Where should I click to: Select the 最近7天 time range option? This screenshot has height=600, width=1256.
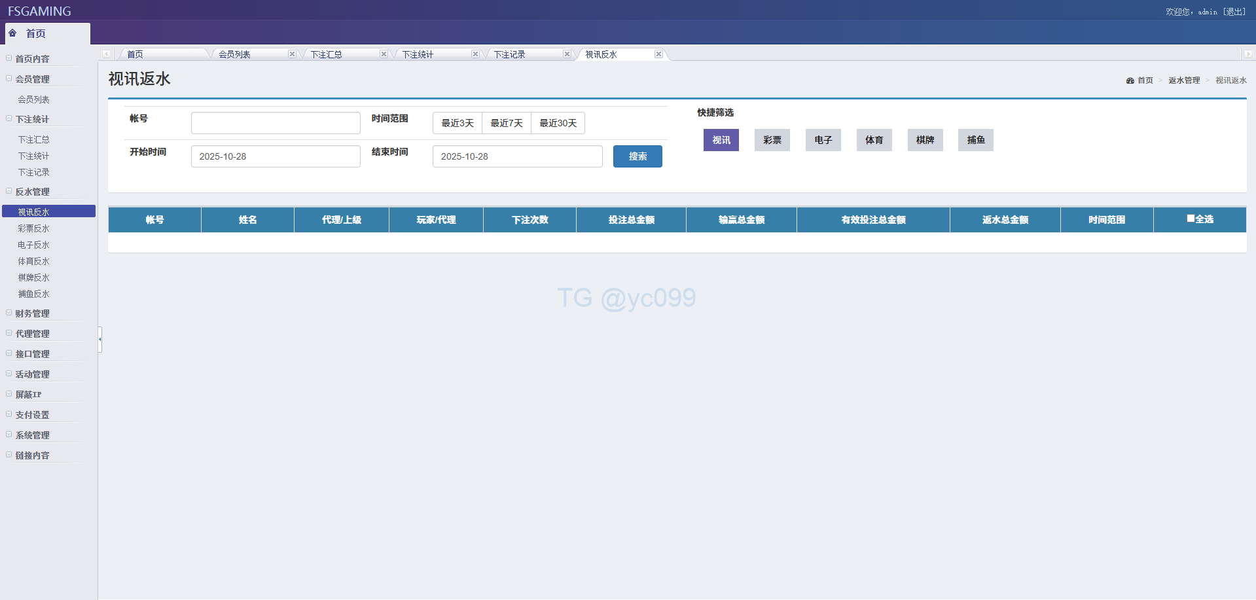click(507, 123)
